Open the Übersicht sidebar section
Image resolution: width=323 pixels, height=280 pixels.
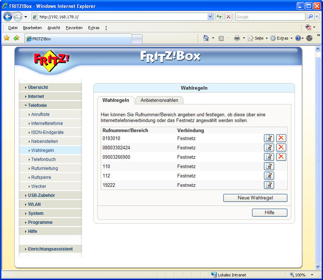pos(50,87)
